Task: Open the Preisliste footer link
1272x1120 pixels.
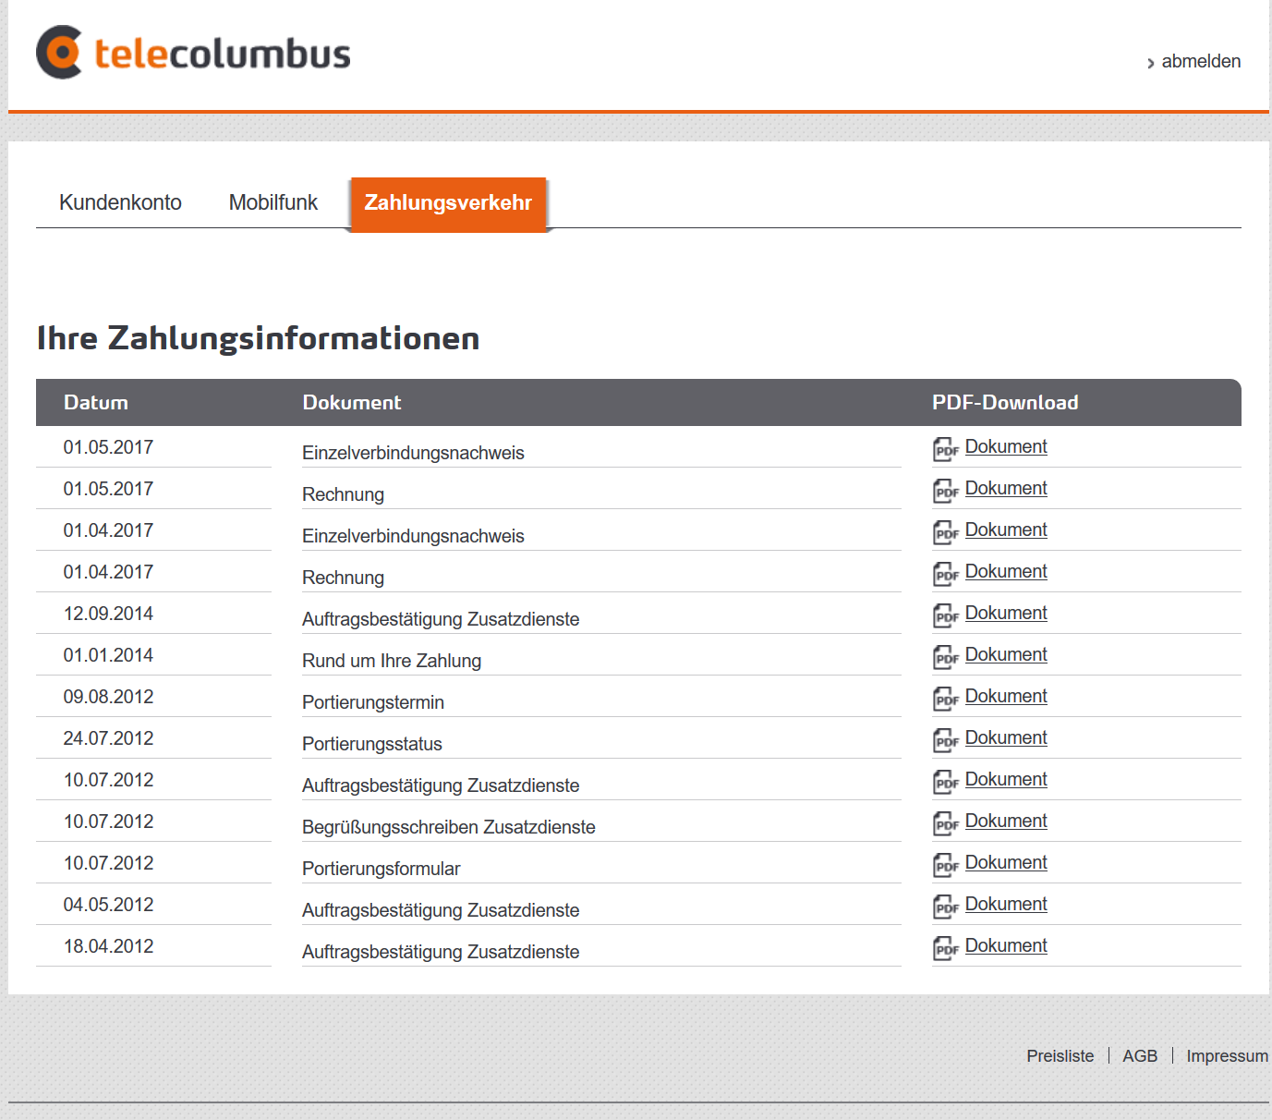Action: click(1060, 1055)
